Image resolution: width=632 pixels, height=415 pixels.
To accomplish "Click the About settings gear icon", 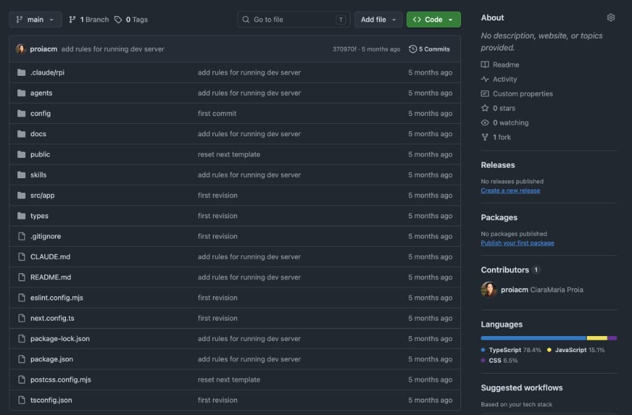I will 610,17.
